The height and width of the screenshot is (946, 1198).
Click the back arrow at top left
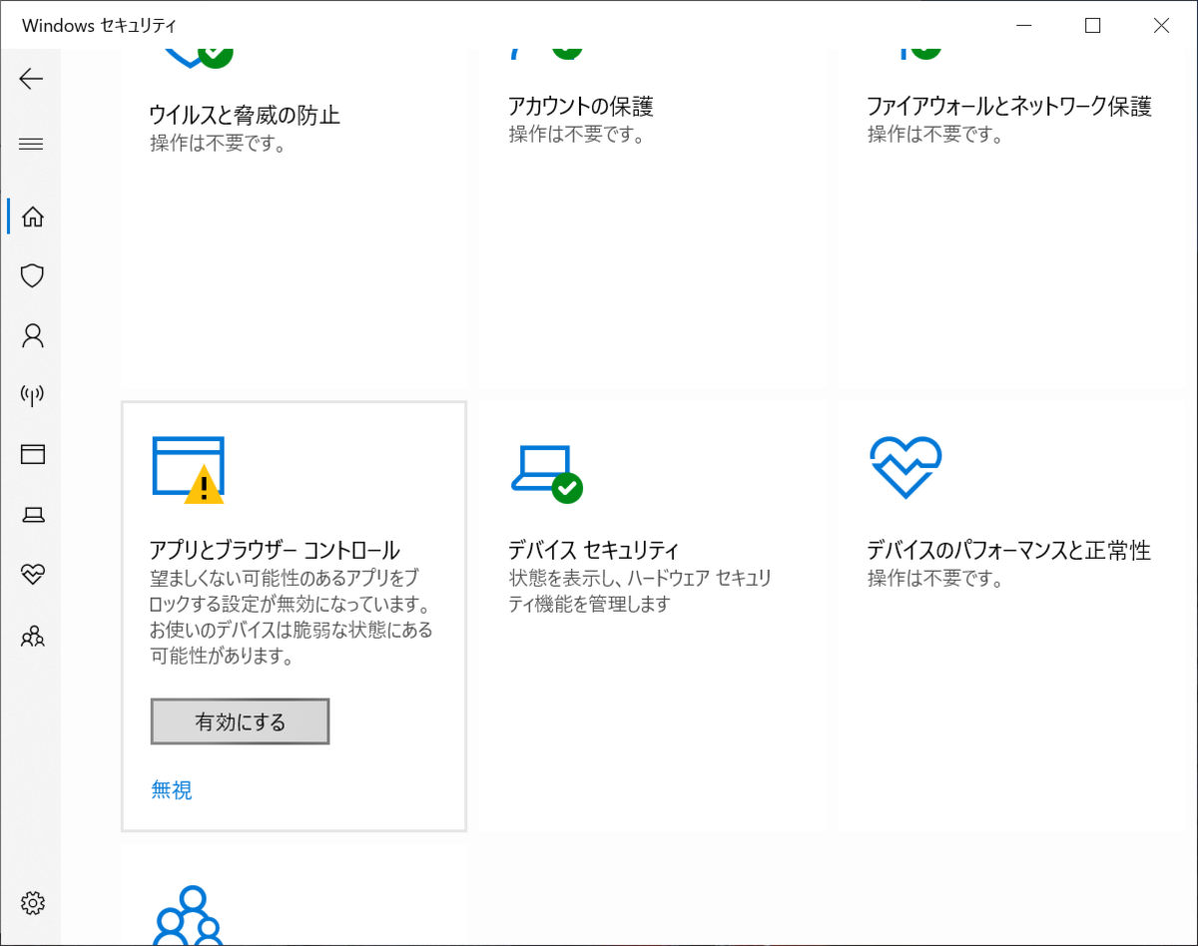pyautogui.click(x=31, y=79)
